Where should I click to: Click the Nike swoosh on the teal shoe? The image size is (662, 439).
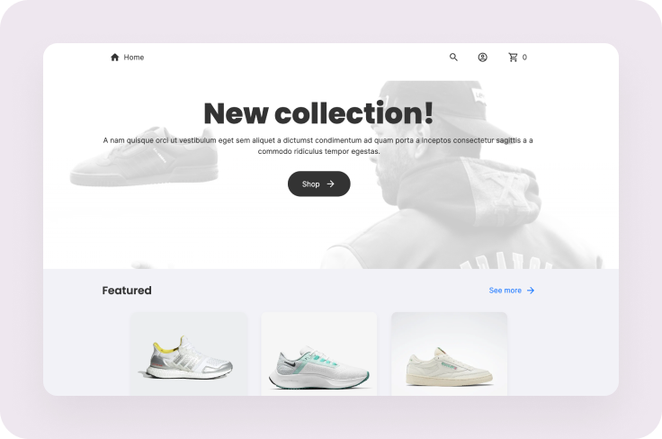(289, 363)
